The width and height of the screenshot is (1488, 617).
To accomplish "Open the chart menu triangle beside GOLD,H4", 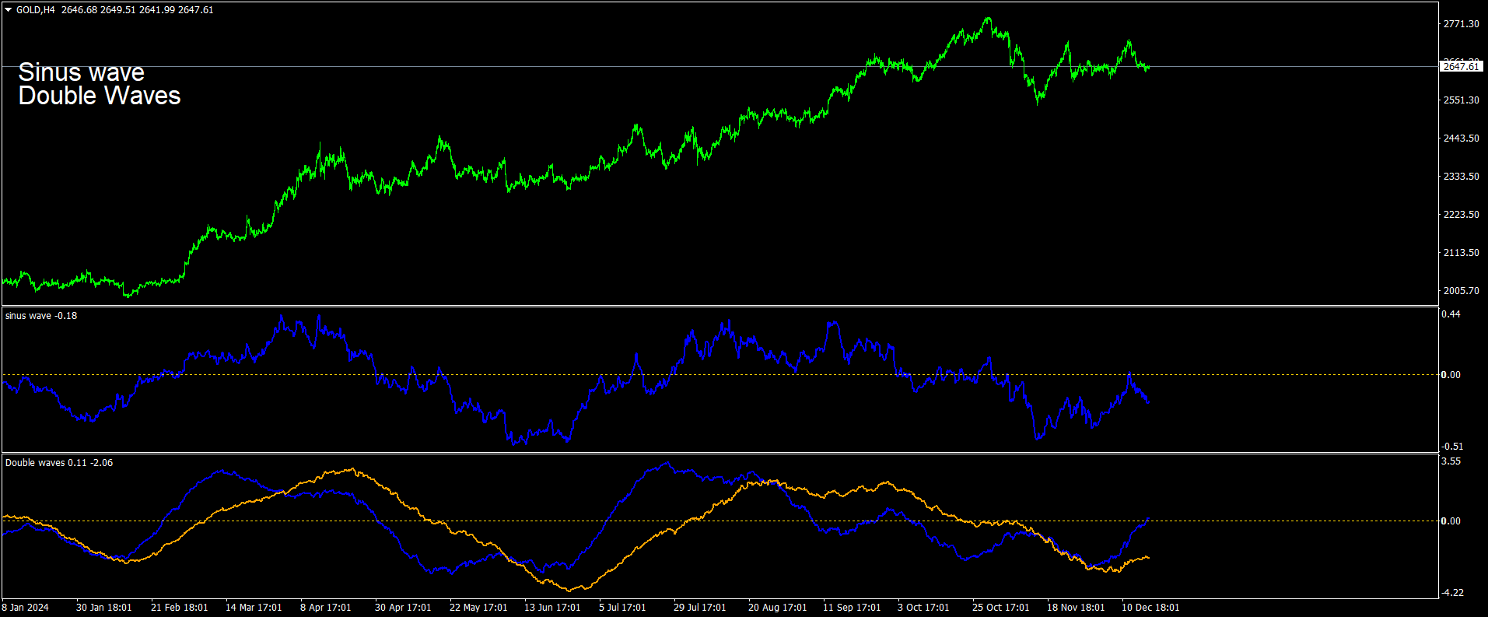I will (x=9, y=10).
